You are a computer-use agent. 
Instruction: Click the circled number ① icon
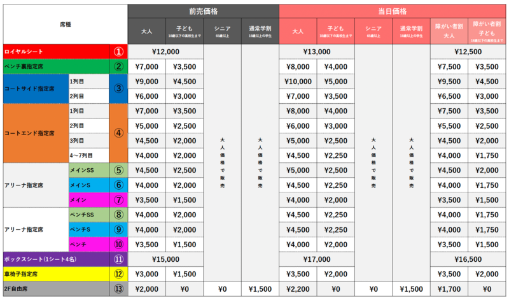pos(118,51)
